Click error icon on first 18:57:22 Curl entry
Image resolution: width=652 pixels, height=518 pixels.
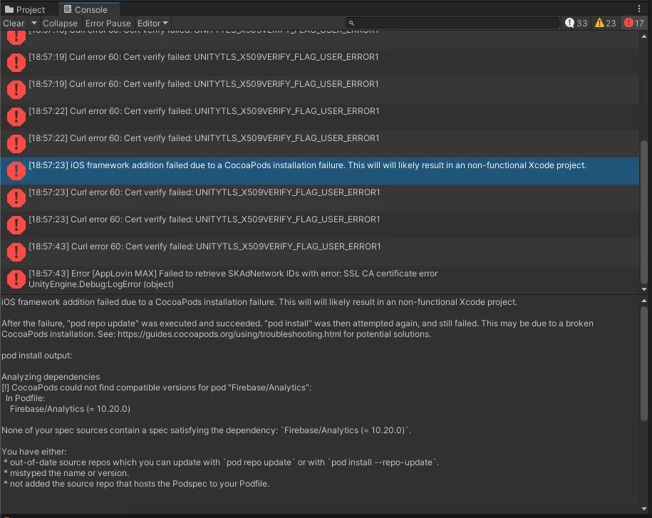point(16,116)
